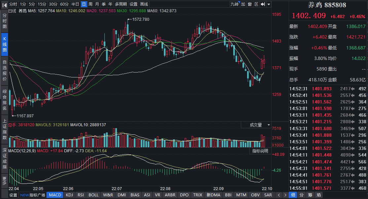Switch to 细 detail view toggle

coord(293,195)
